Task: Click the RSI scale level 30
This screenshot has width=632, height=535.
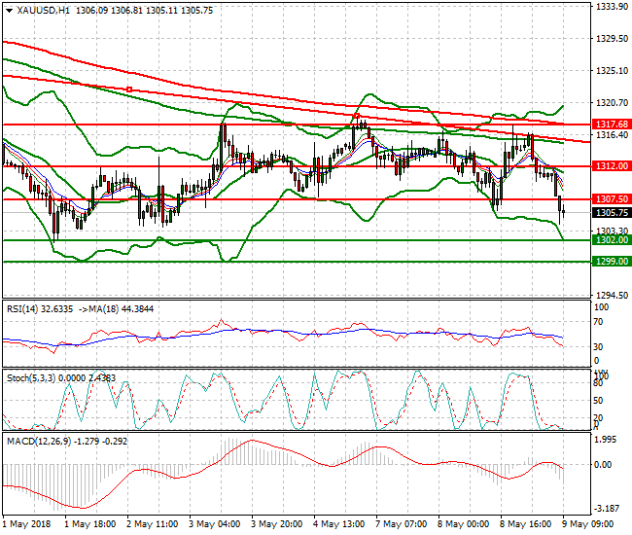Action: [599, 346]
